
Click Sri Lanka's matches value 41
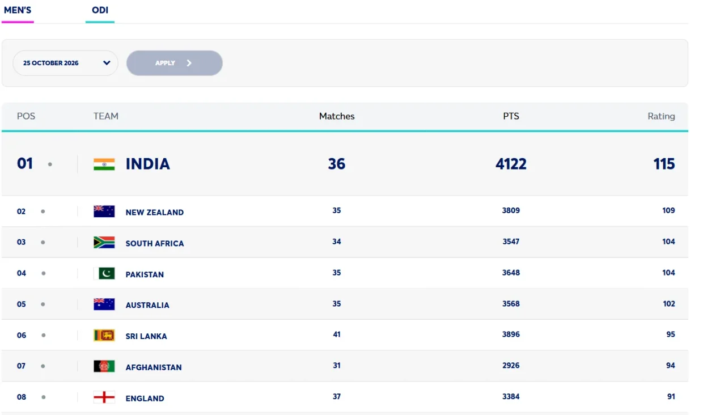tap(337, 334)
